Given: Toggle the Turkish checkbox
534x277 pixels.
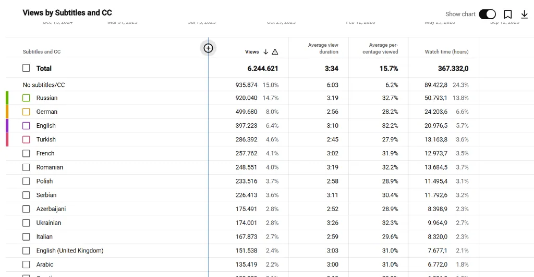Looking at the screenshot, I should click(26, 139).
